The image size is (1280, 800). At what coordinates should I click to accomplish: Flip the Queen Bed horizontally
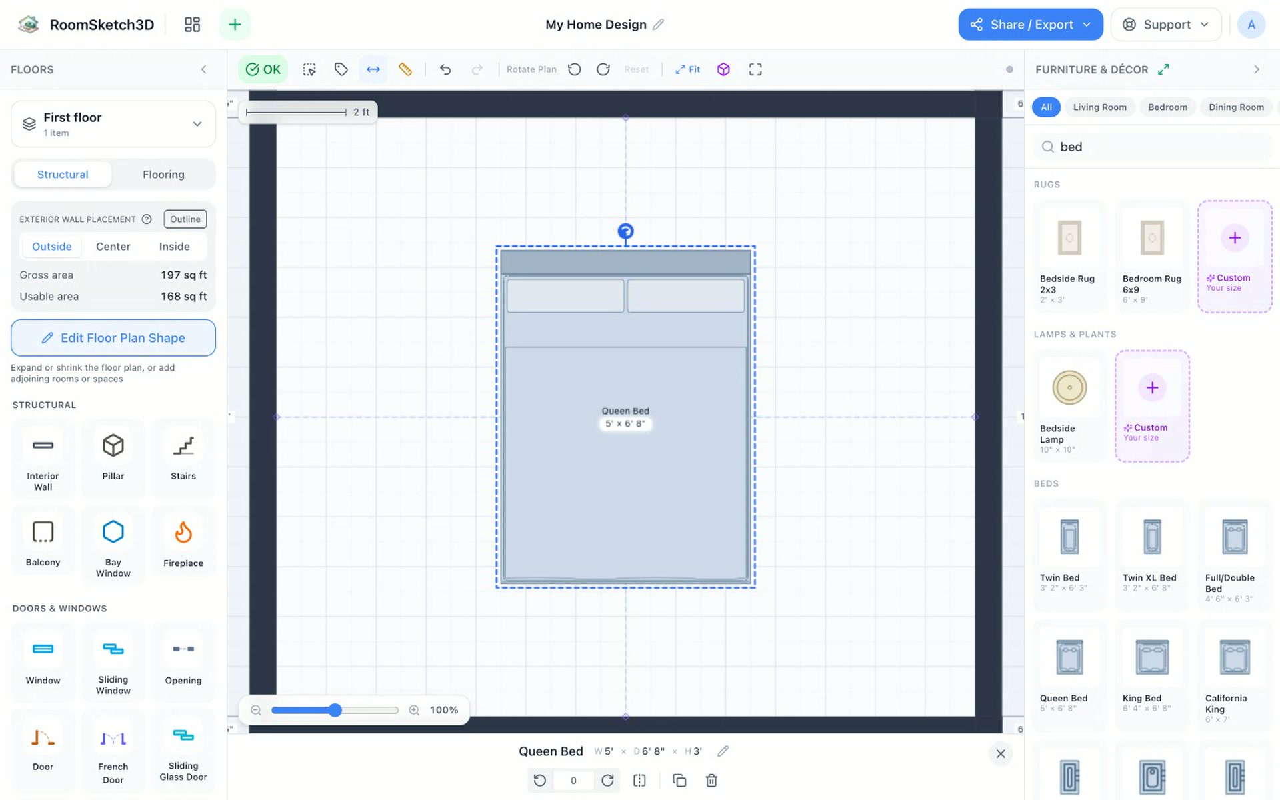(x=639, y=780)
